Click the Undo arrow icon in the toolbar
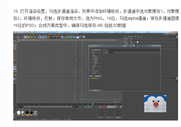Viewport: 181px width, 127px height. [x=16, y=37]
